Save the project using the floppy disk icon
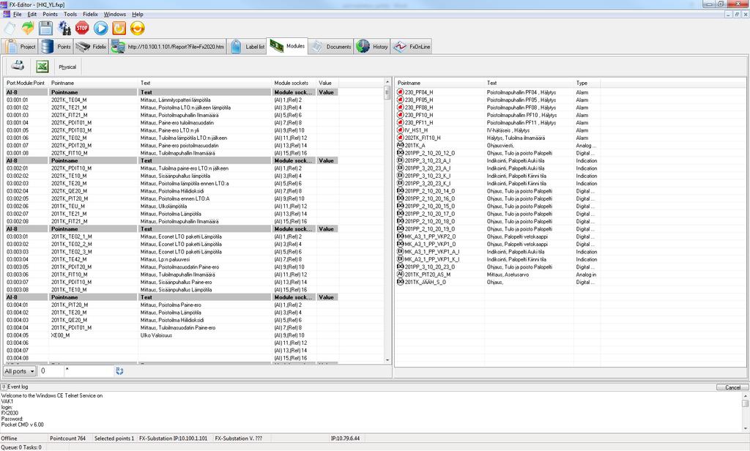This screenshot has height=451, width=750. 45,29
